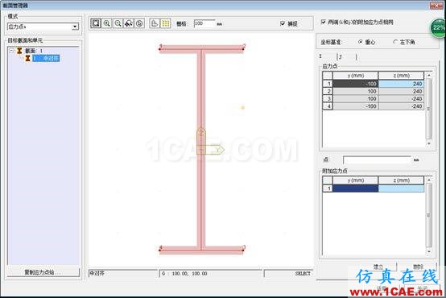Select the lower-left corner radio button
The width and height of the screenshot is (446, 298).
395,42
